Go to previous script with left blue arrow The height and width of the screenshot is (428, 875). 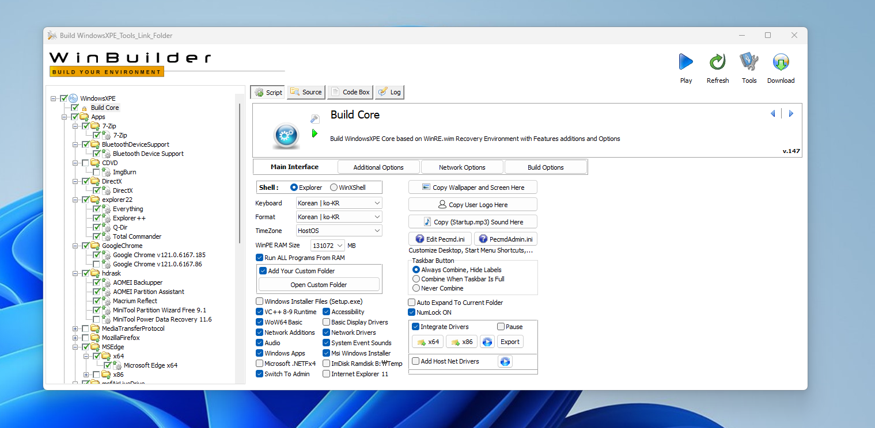772,114
